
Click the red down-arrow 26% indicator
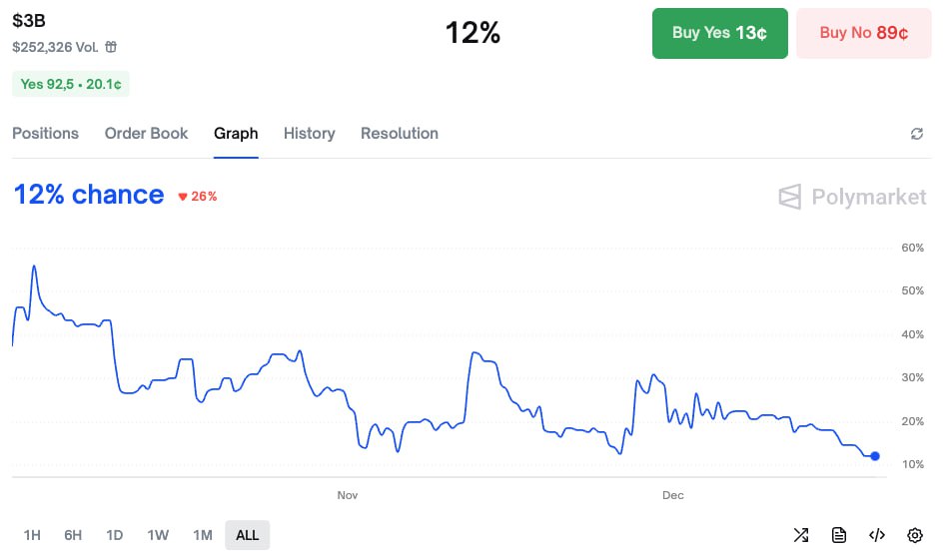point(197,197)
